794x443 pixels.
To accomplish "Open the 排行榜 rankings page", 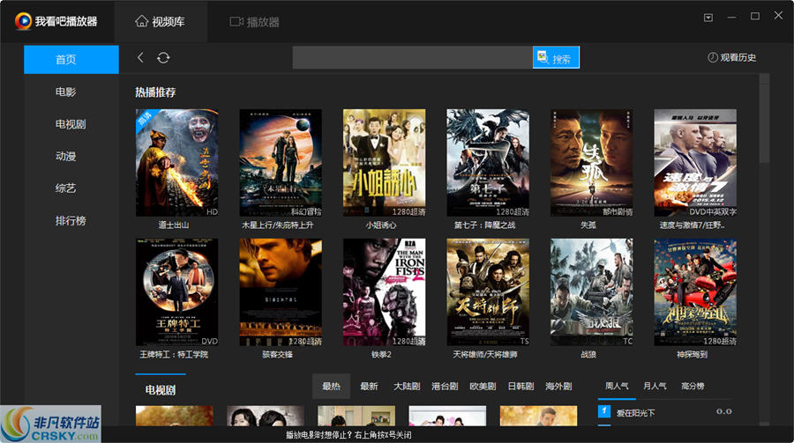I will point(71,221).
